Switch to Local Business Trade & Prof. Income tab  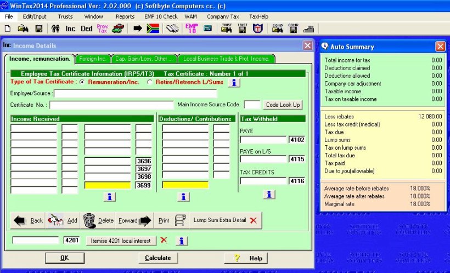tap(227, 59)
